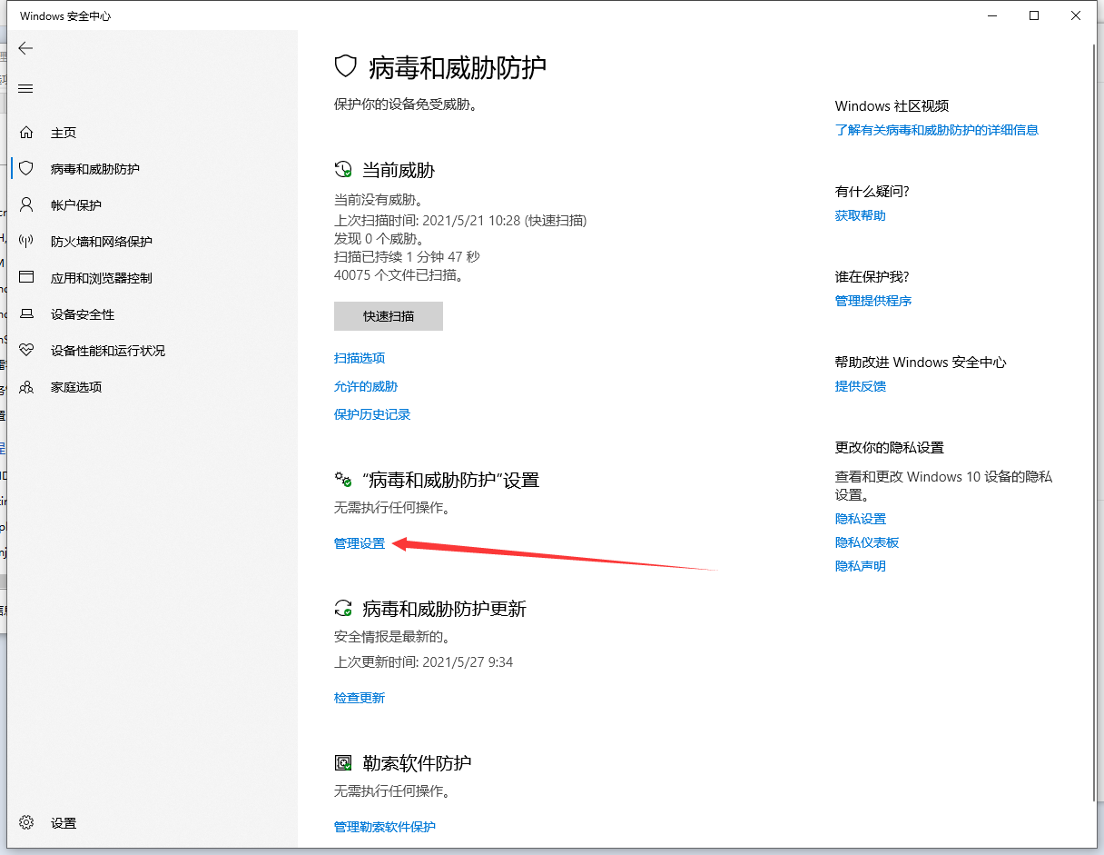
Task: Click the refresh icon of 病毒和威胁防护更新
Action: tap(343, 609)
